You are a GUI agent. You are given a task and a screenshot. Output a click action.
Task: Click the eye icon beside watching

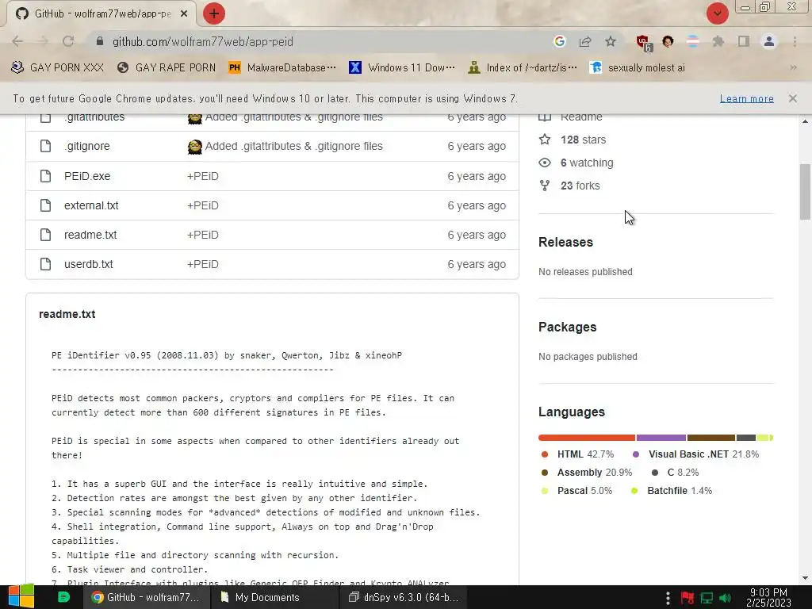coord(545,163)
